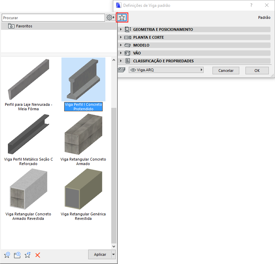Select Perfil para Laje Nervurada thumbnail

28,79
